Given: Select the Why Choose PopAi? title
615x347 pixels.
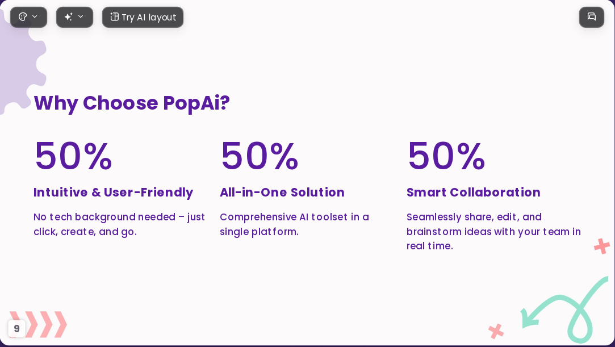Looking at the screenshot, I should pos(132,103).
